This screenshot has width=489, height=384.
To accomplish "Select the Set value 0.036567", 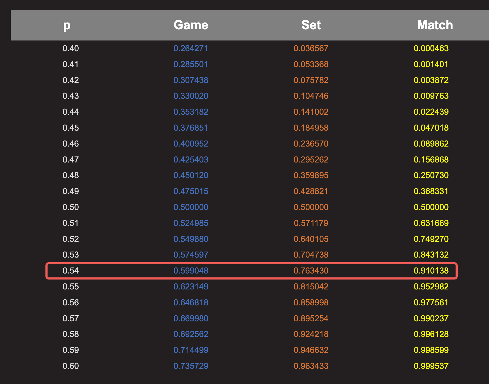I will point(311,48).
